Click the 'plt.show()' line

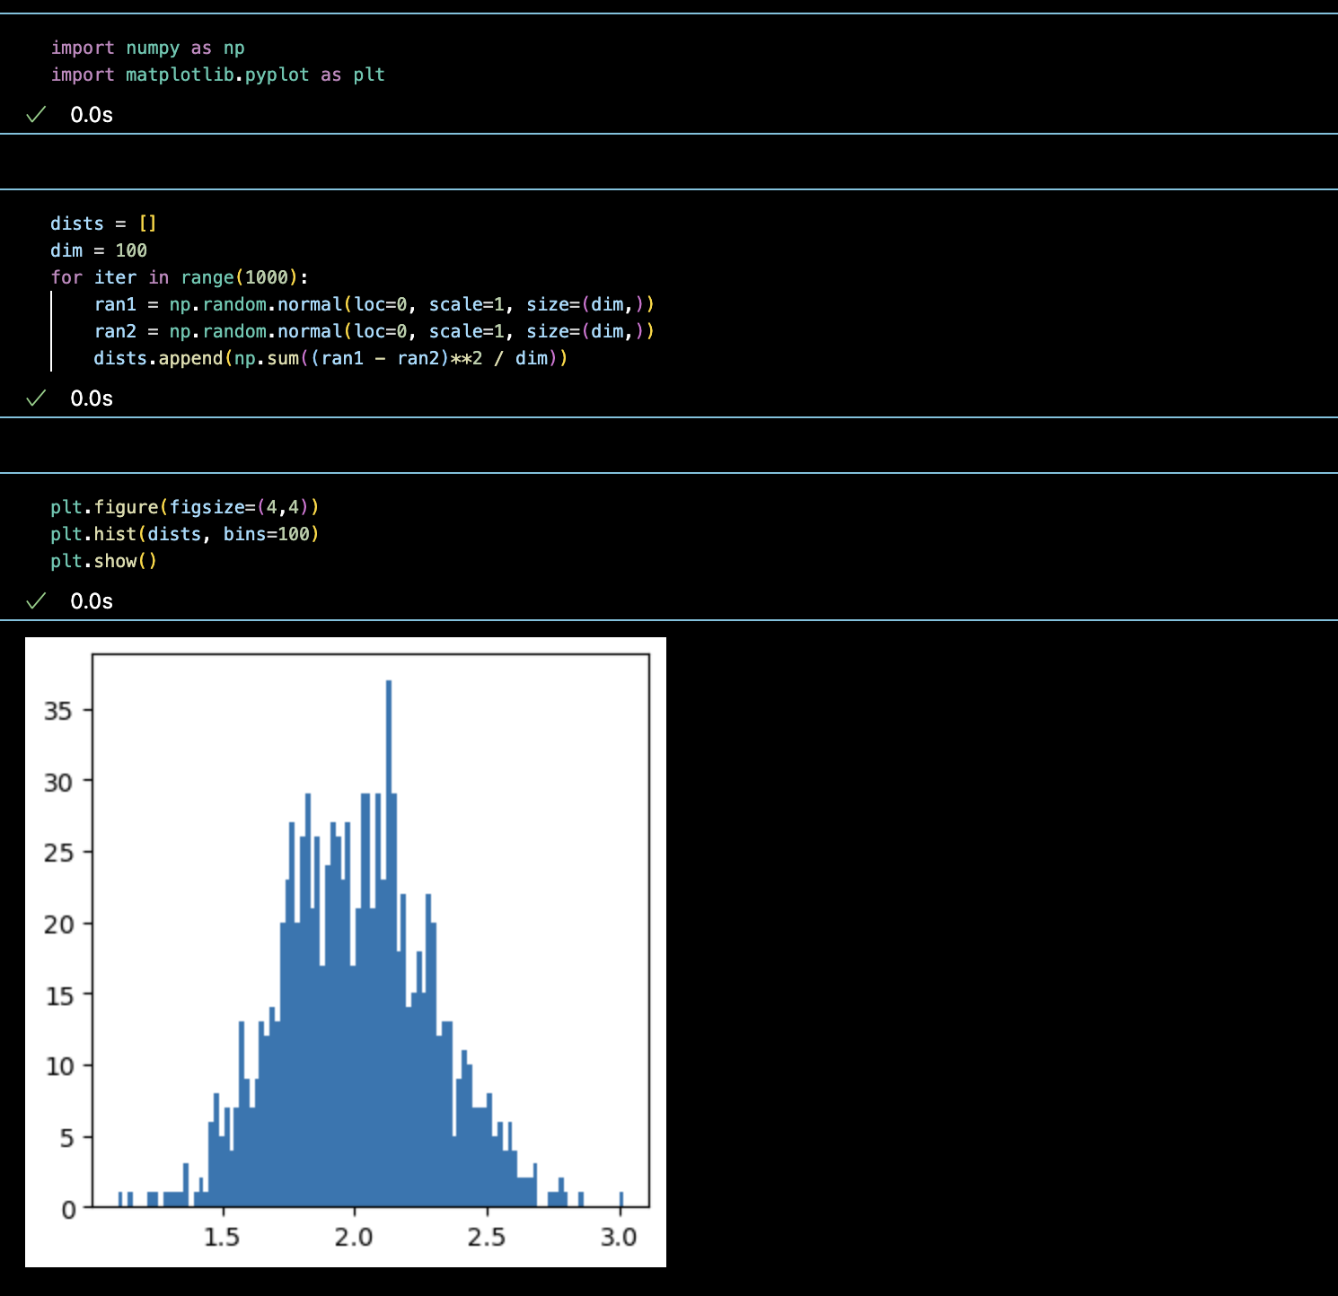pyautogui.click(x=104, y=561)
